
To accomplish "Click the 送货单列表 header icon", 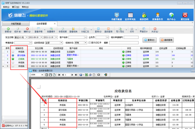I will [130, 15].
